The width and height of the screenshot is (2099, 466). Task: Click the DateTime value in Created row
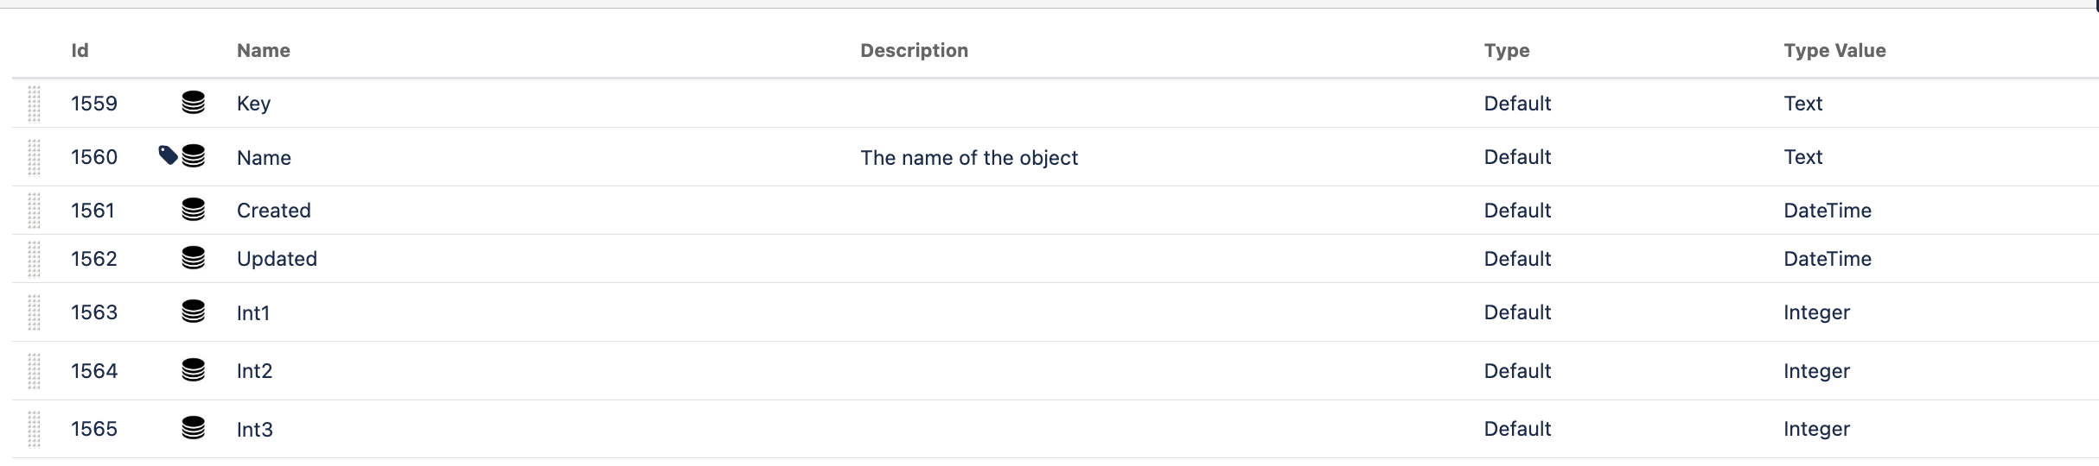coord(1827,211)
